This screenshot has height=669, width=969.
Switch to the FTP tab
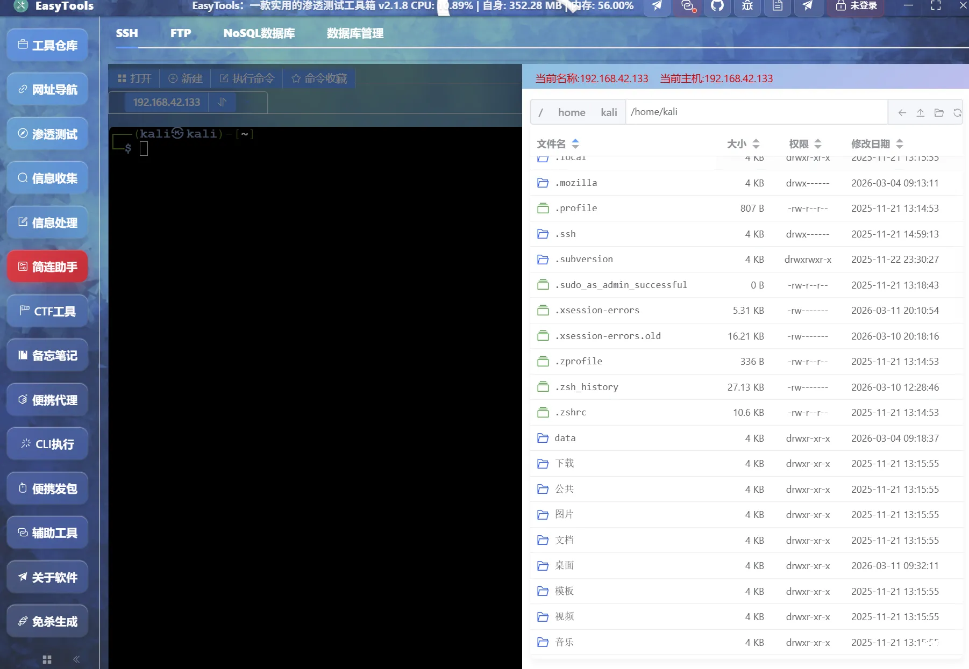tap(181, 33)
